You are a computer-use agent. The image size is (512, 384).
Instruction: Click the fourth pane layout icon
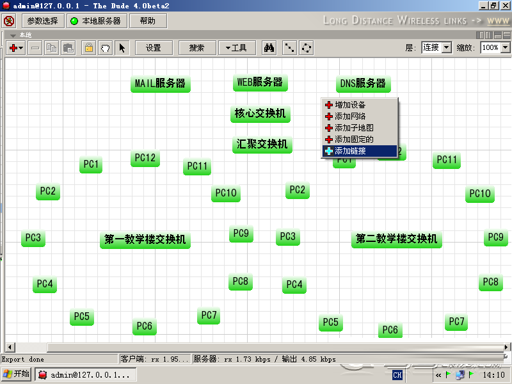(x=507, y=35)
